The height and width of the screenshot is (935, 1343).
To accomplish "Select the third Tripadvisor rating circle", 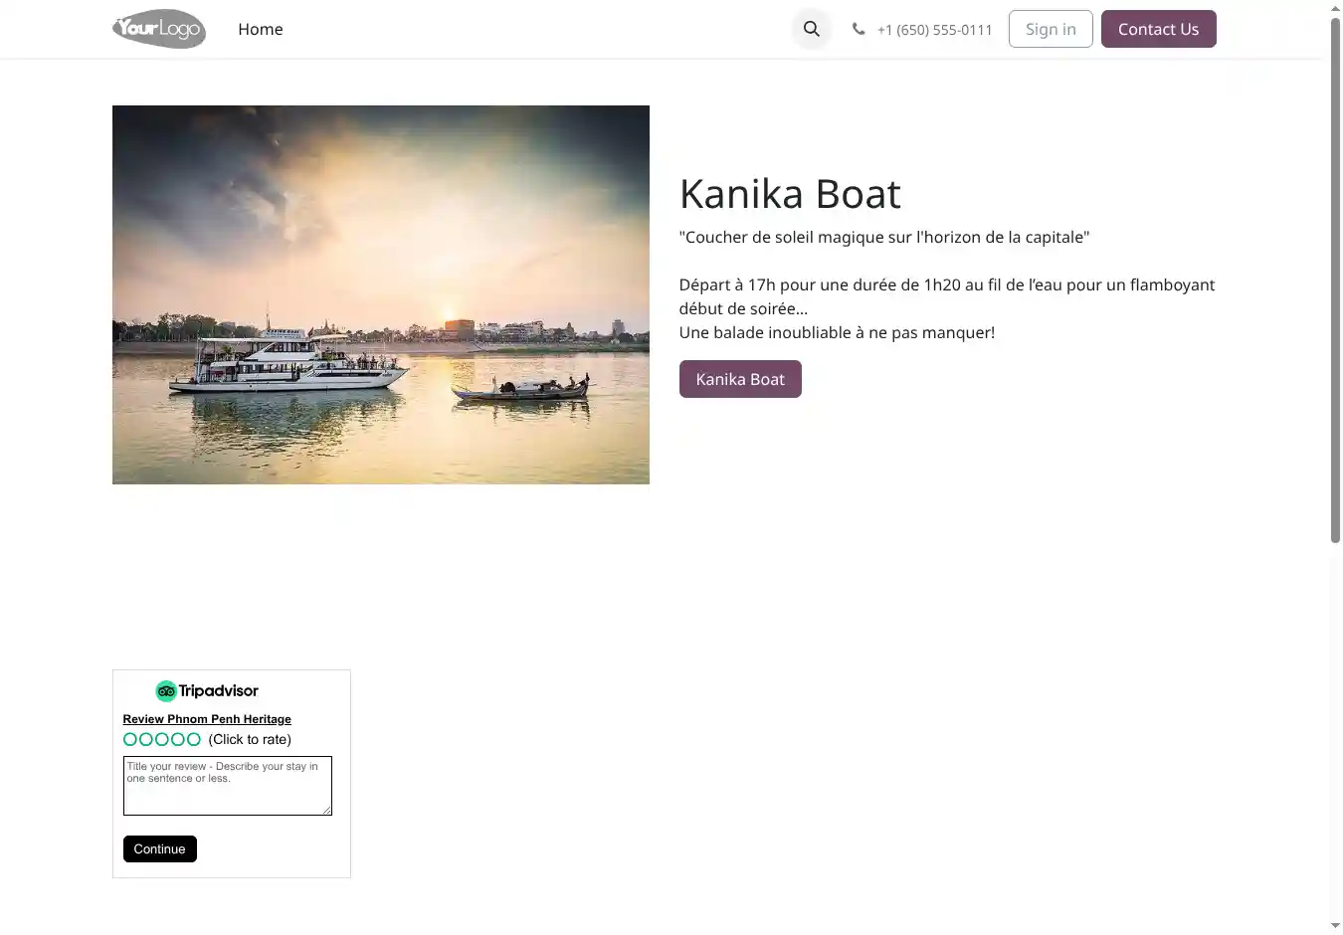I will [162, 739].
